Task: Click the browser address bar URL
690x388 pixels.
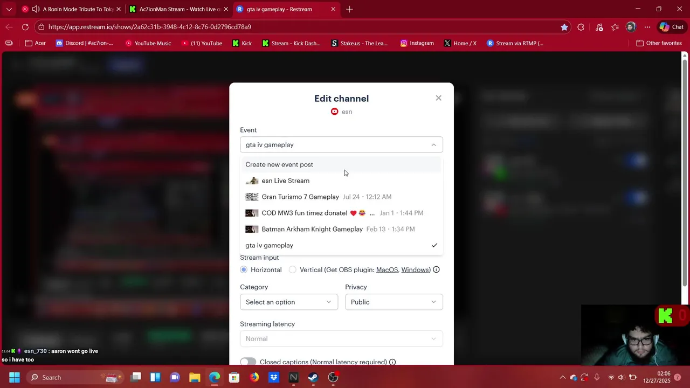Action: click(149, 27)
